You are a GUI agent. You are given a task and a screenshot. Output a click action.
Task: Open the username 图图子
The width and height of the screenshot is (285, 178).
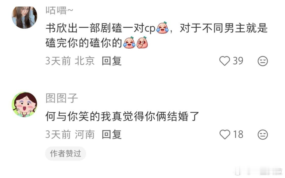(62, 98)
